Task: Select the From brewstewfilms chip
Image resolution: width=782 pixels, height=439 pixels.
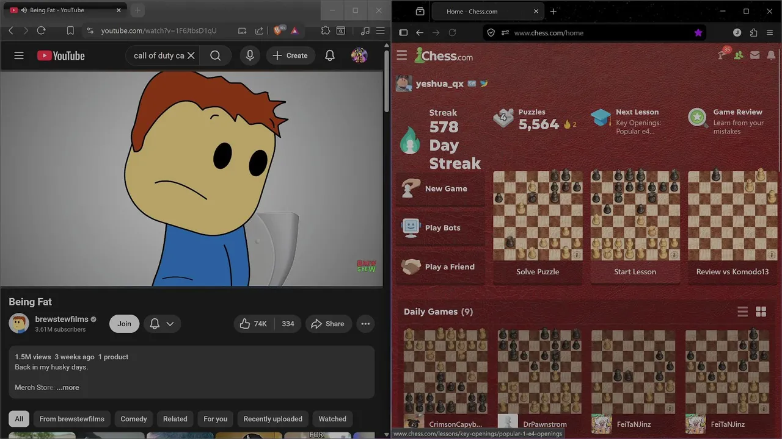Action: click(x=72, y=419)
